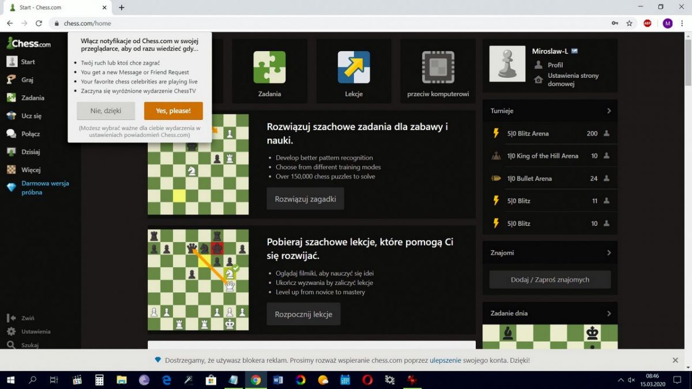This screenshot has width=692, height=389.
Task: Expand the Znajomi section arrow
Action: pos(609,252)
